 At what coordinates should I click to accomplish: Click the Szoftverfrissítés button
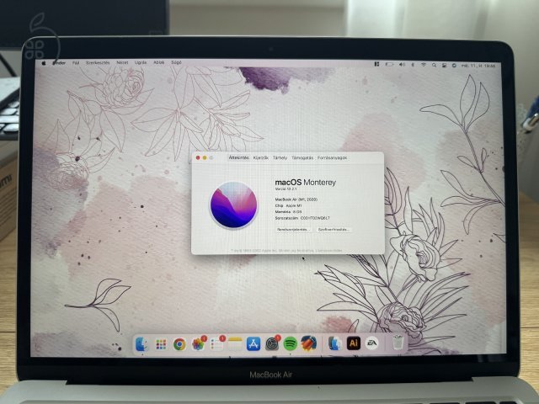coord(334,230)
